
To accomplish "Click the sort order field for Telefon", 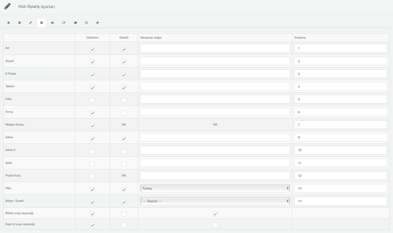I will point(340,86).
